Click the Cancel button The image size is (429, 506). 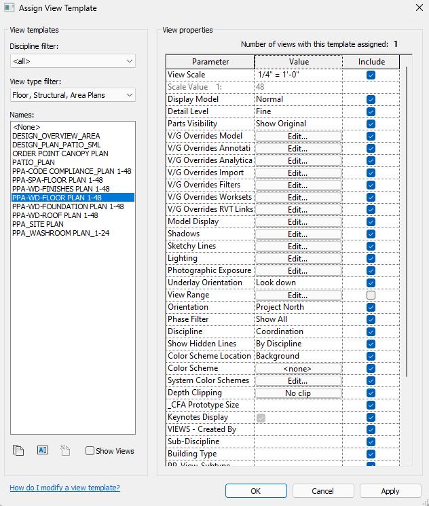pos(323,491)
